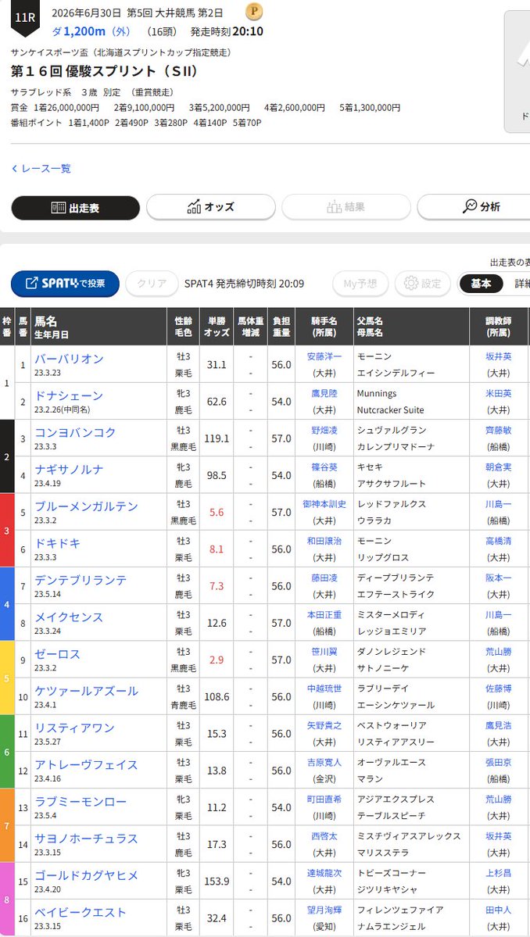Click ゴールドカグヤヒメ odds value 153.9
Viewport: 530px width, 937px height.
tap(217, 882)
